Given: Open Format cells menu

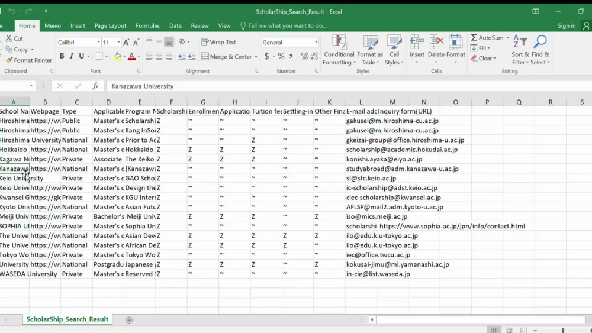Looking at the screenshot, I should click(x=456, y=49).
